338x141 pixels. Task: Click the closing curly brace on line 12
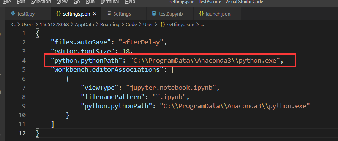point(38,133)
